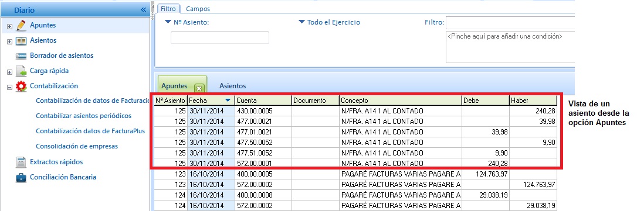This screenshot has width=637, height=211.
Task: Select cell with account 400.00.0005
Action: (263, 174)
